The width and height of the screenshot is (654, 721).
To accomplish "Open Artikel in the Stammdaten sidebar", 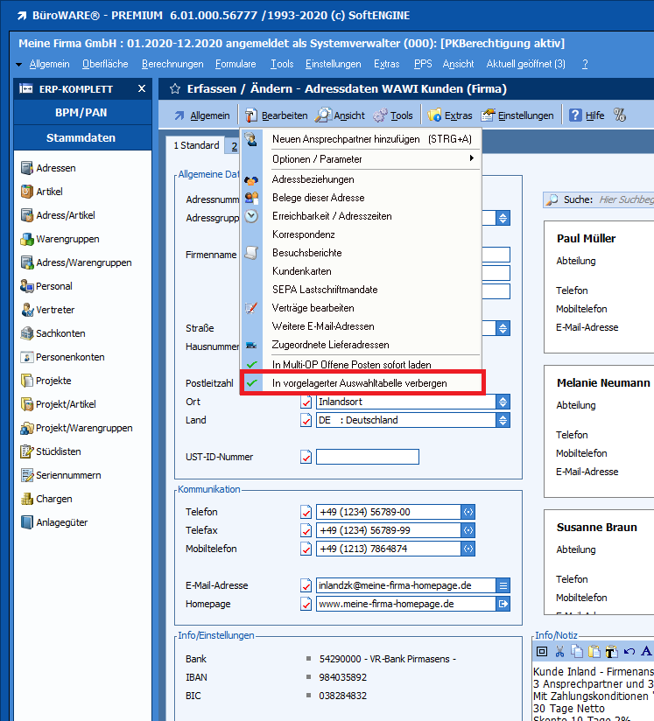I will click(x=49, y=192).
